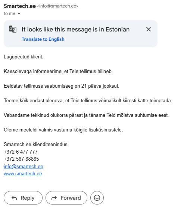
Task: Open the info@smartech.ee link in the signature
Action: pyautogui.click(x=24, y=166)
